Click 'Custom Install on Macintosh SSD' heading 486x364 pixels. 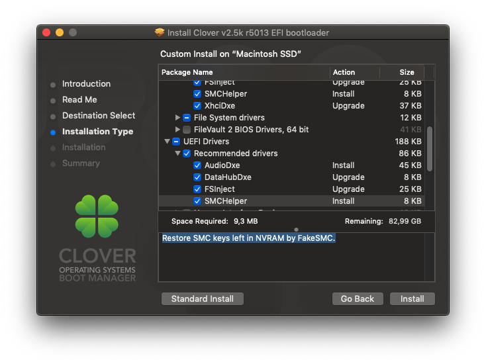click(x=230, y=54)
